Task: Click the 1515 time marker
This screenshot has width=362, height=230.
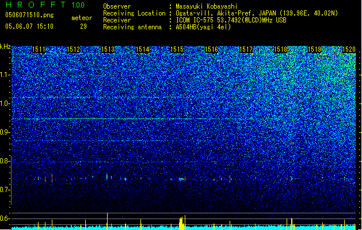Action: click(177, 49)
